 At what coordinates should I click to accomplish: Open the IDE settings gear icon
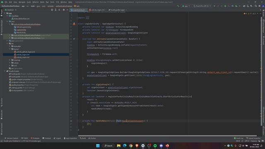[260, 6]
